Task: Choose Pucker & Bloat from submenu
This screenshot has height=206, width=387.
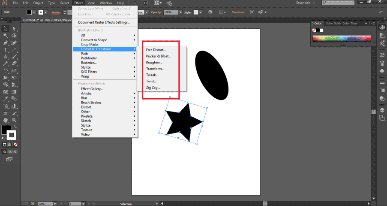Action: coord(158,56)
